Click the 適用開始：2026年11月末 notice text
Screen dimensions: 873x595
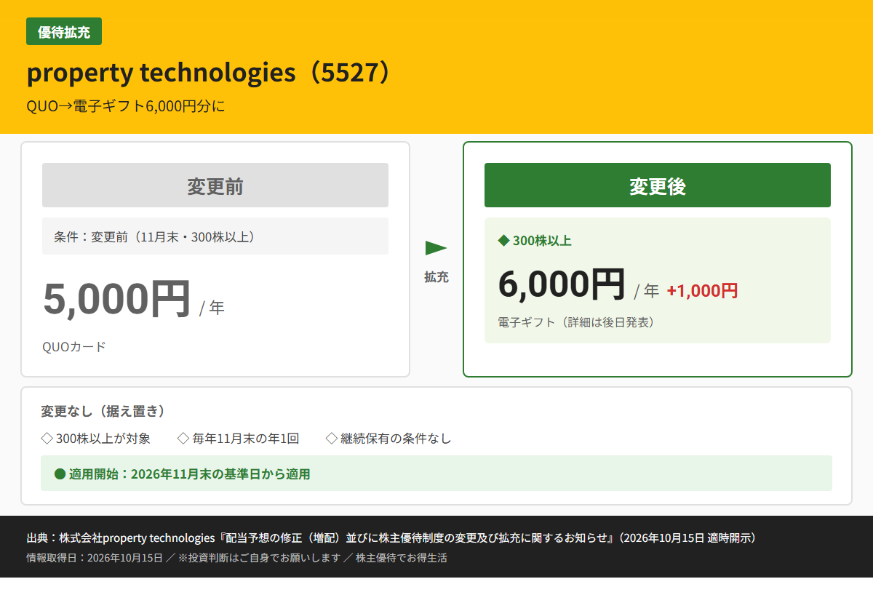pos(190,474)
